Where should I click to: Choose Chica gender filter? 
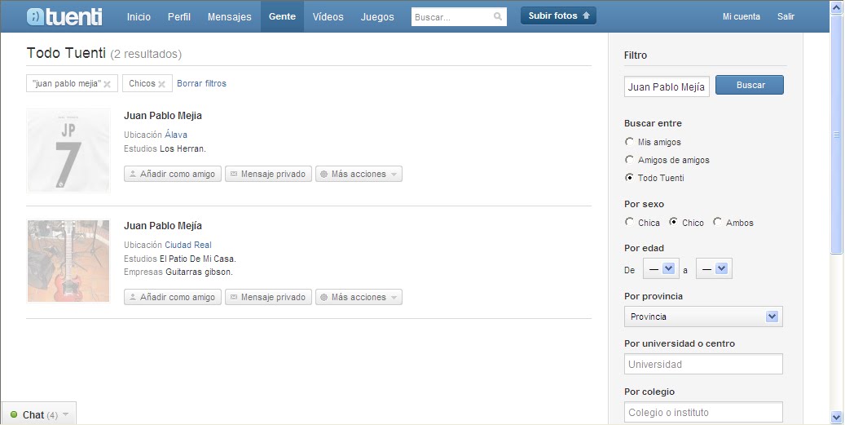pos(629,222)
